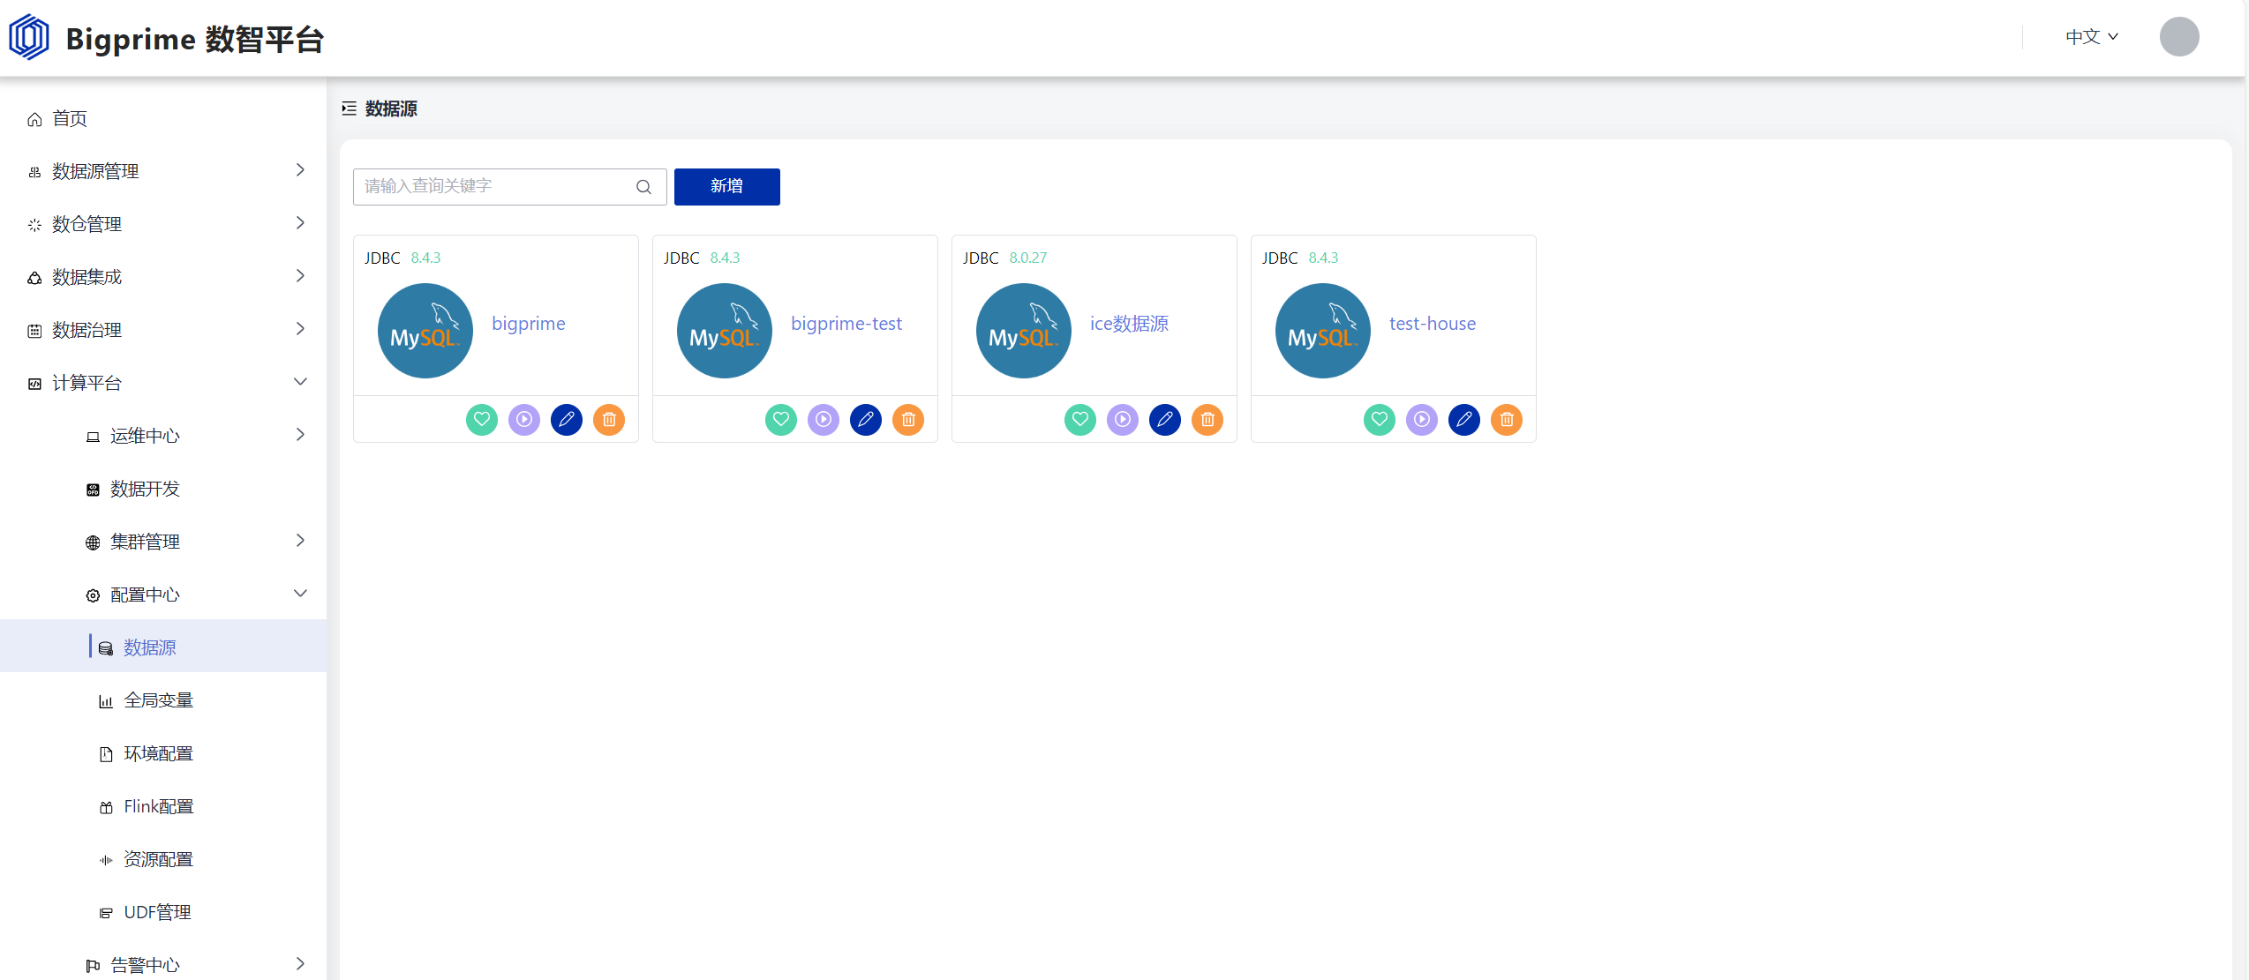2249x980 pixels.
Task: Open the bigprime-test datasource name link
Action: 846,324
